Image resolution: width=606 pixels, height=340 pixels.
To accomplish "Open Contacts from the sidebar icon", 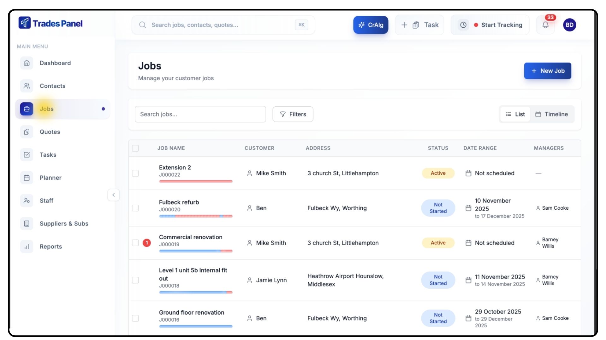I will (27, 86).
